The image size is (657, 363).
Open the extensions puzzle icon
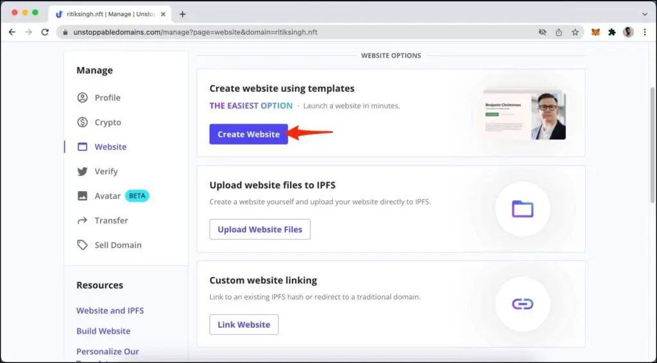click(611, 32)
